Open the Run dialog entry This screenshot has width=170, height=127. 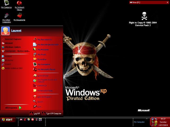point(37,107)
